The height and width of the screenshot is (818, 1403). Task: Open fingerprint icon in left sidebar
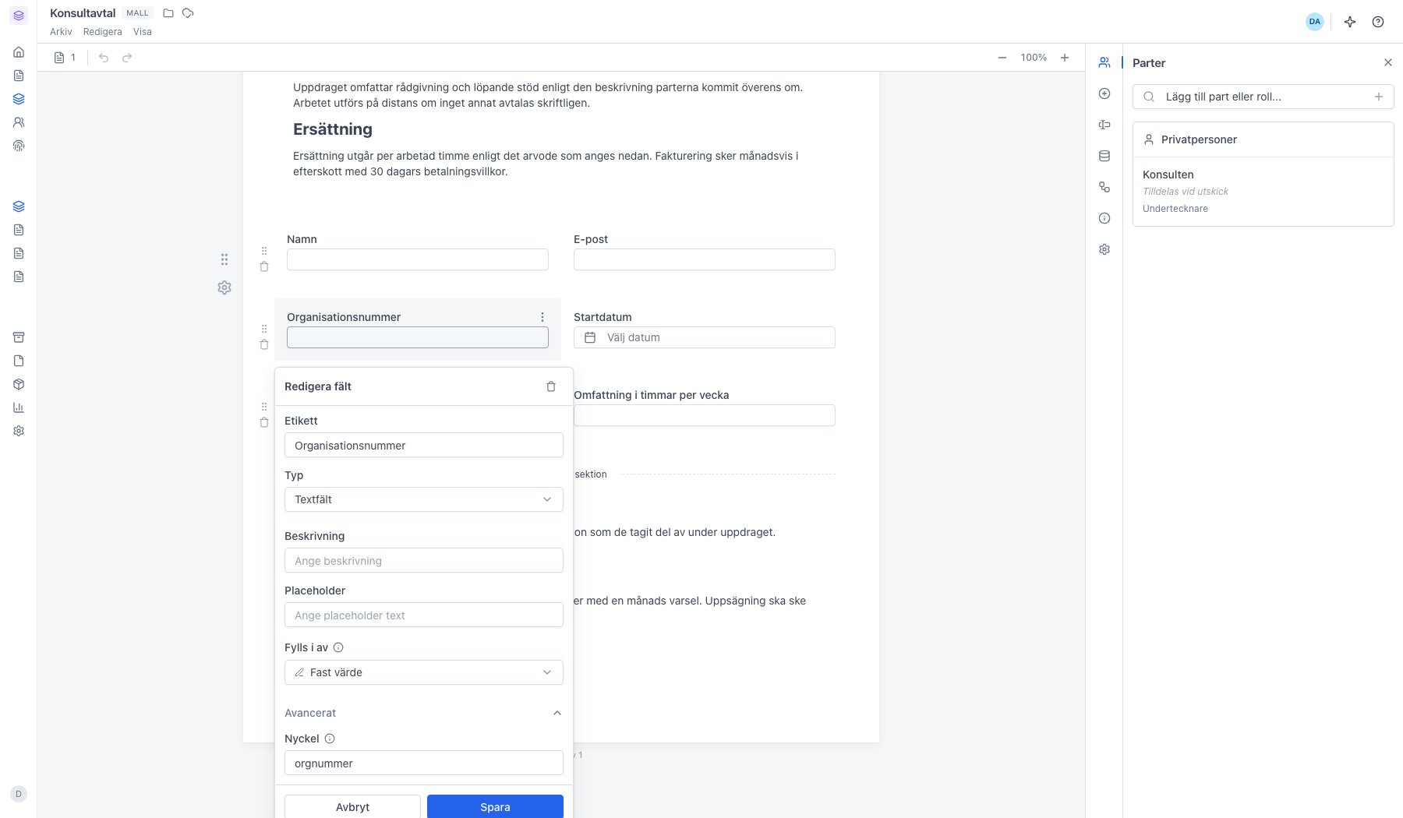[x=19, y=146]
